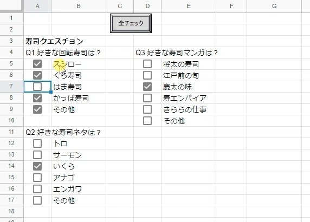Select row 3 header
The height and width of the screenshot is (222, 310).
coord(11,41)
